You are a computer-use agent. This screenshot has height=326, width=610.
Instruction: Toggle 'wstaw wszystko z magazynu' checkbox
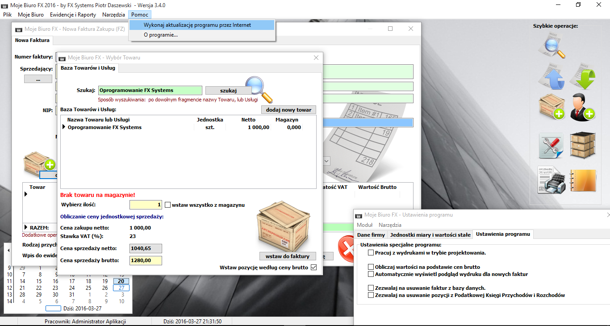click(x=168, y=205)
